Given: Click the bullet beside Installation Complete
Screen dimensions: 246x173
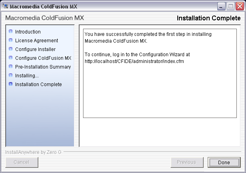Looking at the screenshot, I should click(x=11, y=84).
